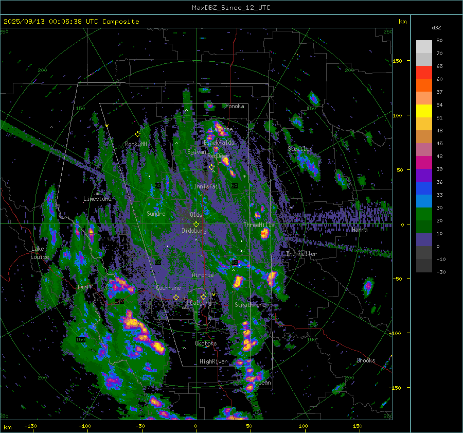463x433 pixels.
Task: Select the light gray 70-80 dBZ legend swatch
Action: point(424,47)
